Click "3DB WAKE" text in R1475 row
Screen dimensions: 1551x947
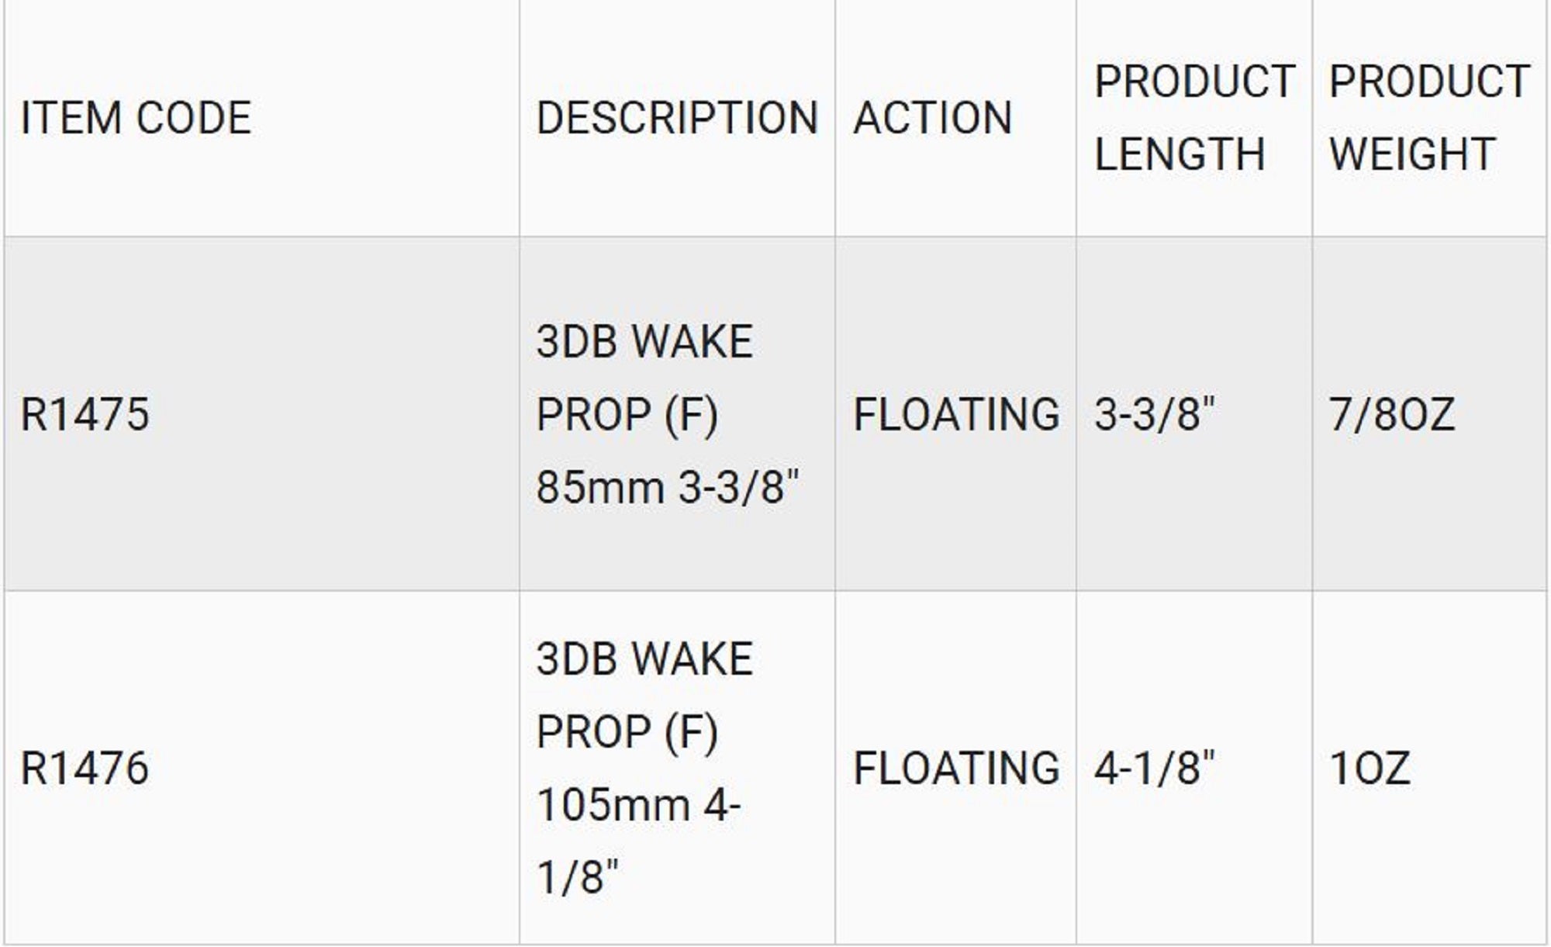point(644,341)
